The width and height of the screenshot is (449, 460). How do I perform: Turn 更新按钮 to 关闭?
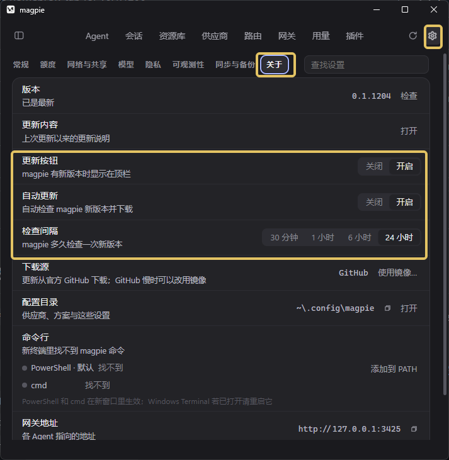coord(374,167)
